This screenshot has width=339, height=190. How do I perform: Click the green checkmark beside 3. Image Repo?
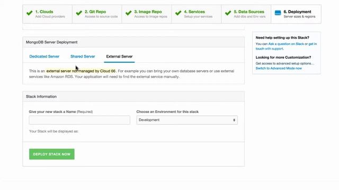click(x=129, y=13)
